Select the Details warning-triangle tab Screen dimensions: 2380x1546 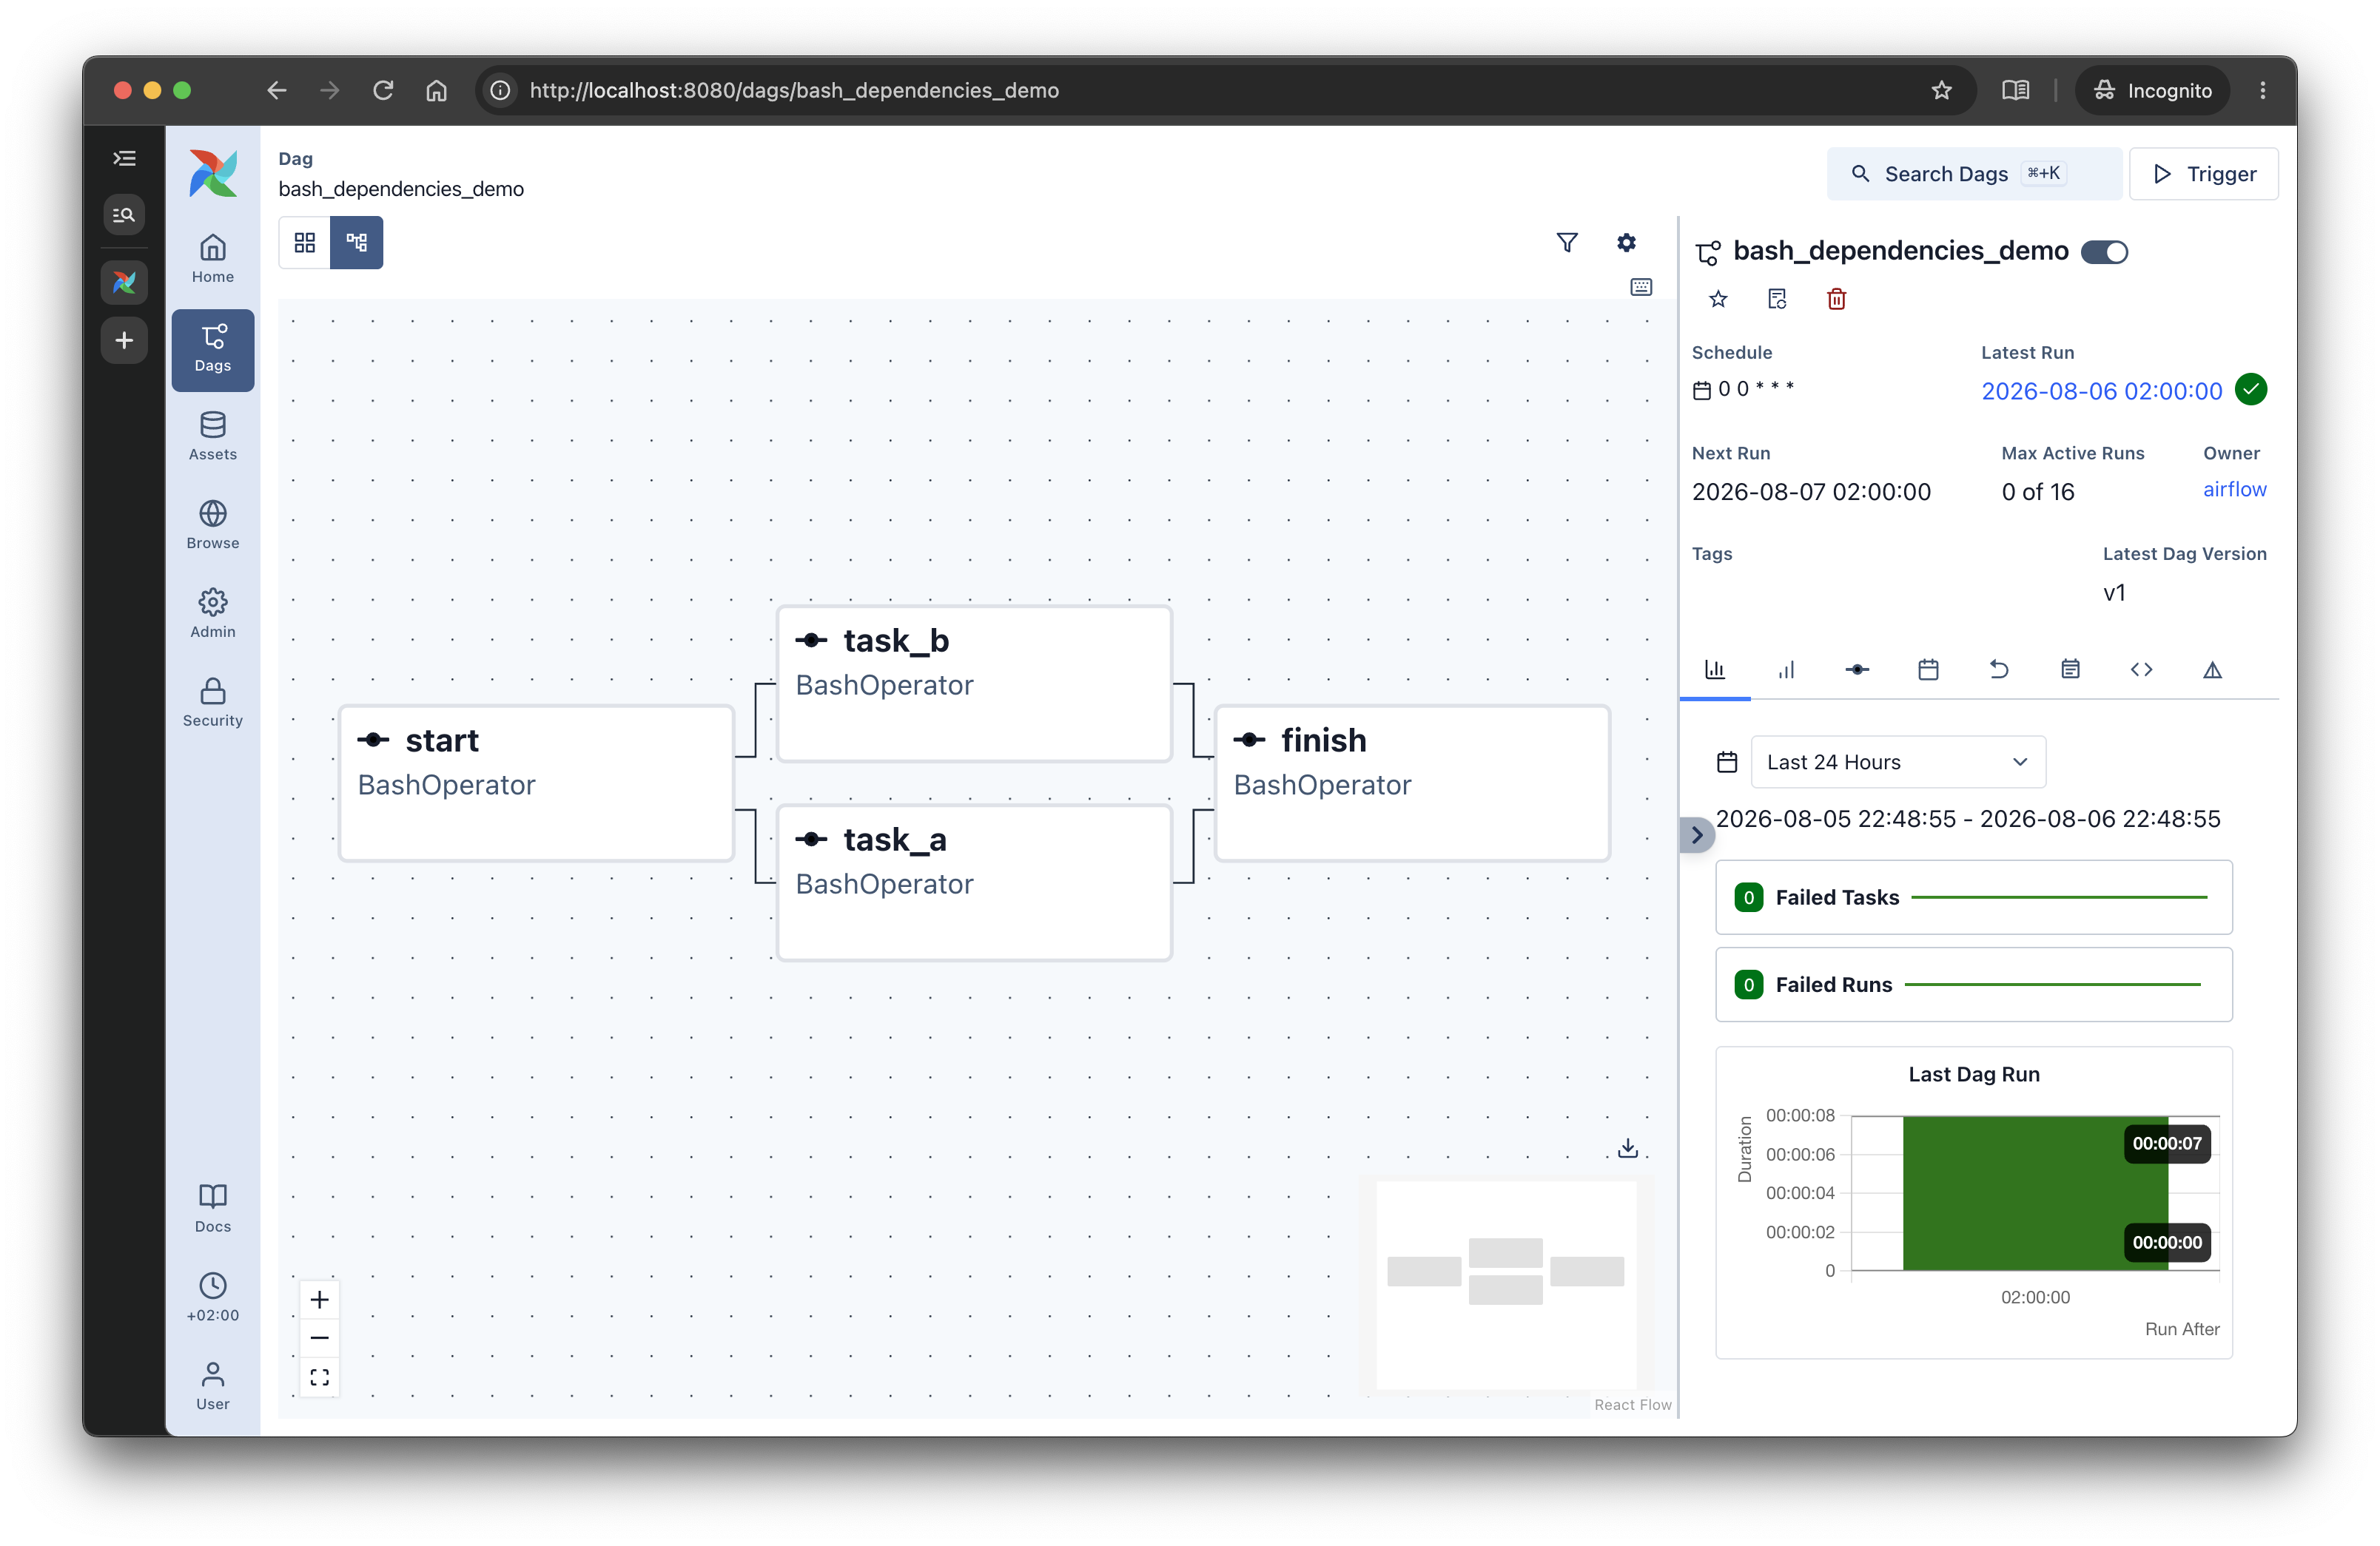point(2212,669)
